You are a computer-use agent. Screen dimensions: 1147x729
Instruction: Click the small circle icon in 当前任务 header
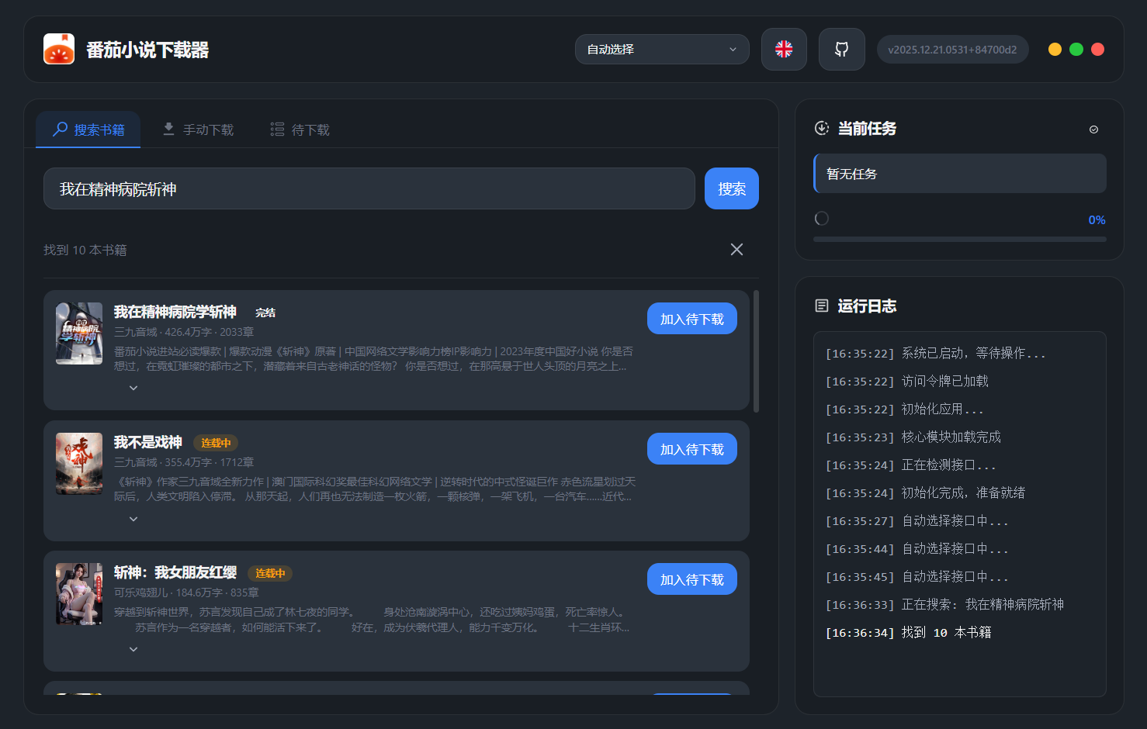coord(1093,130)
